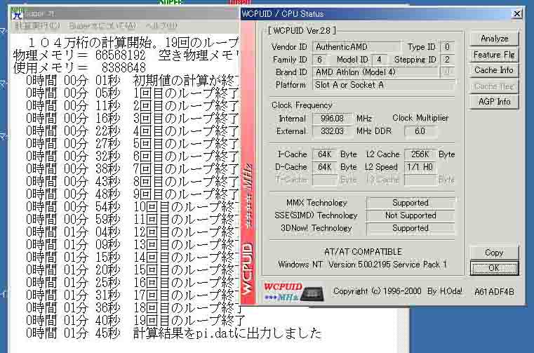Click the 3DNow! Technology Supported field

(x=410, y=228)
